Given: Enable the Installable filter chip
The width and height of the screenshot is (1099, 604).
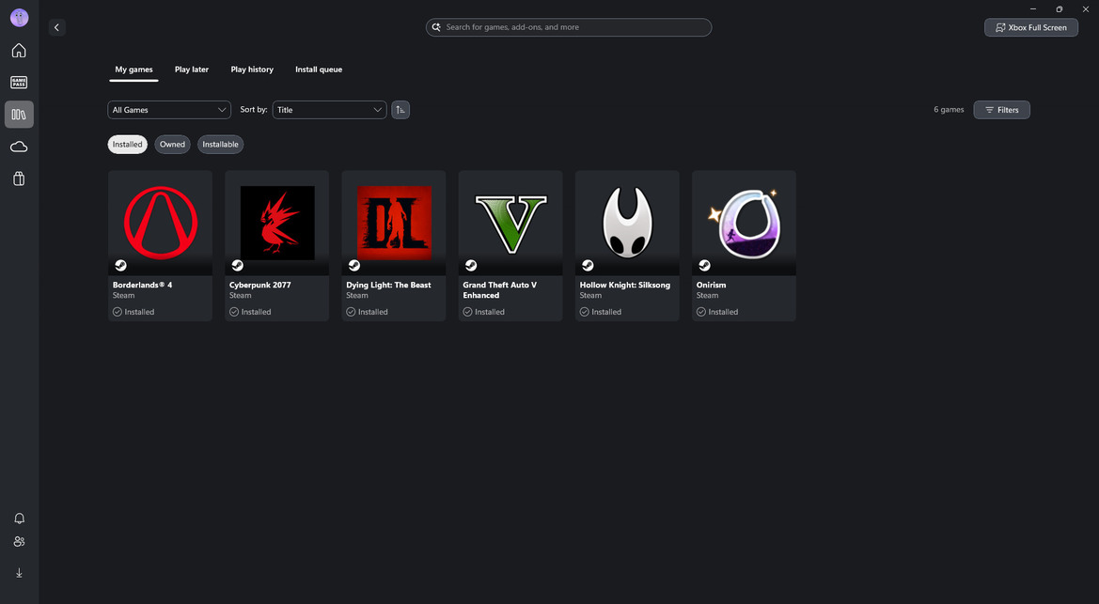Looking at the screenshot, I should (220, 145).
